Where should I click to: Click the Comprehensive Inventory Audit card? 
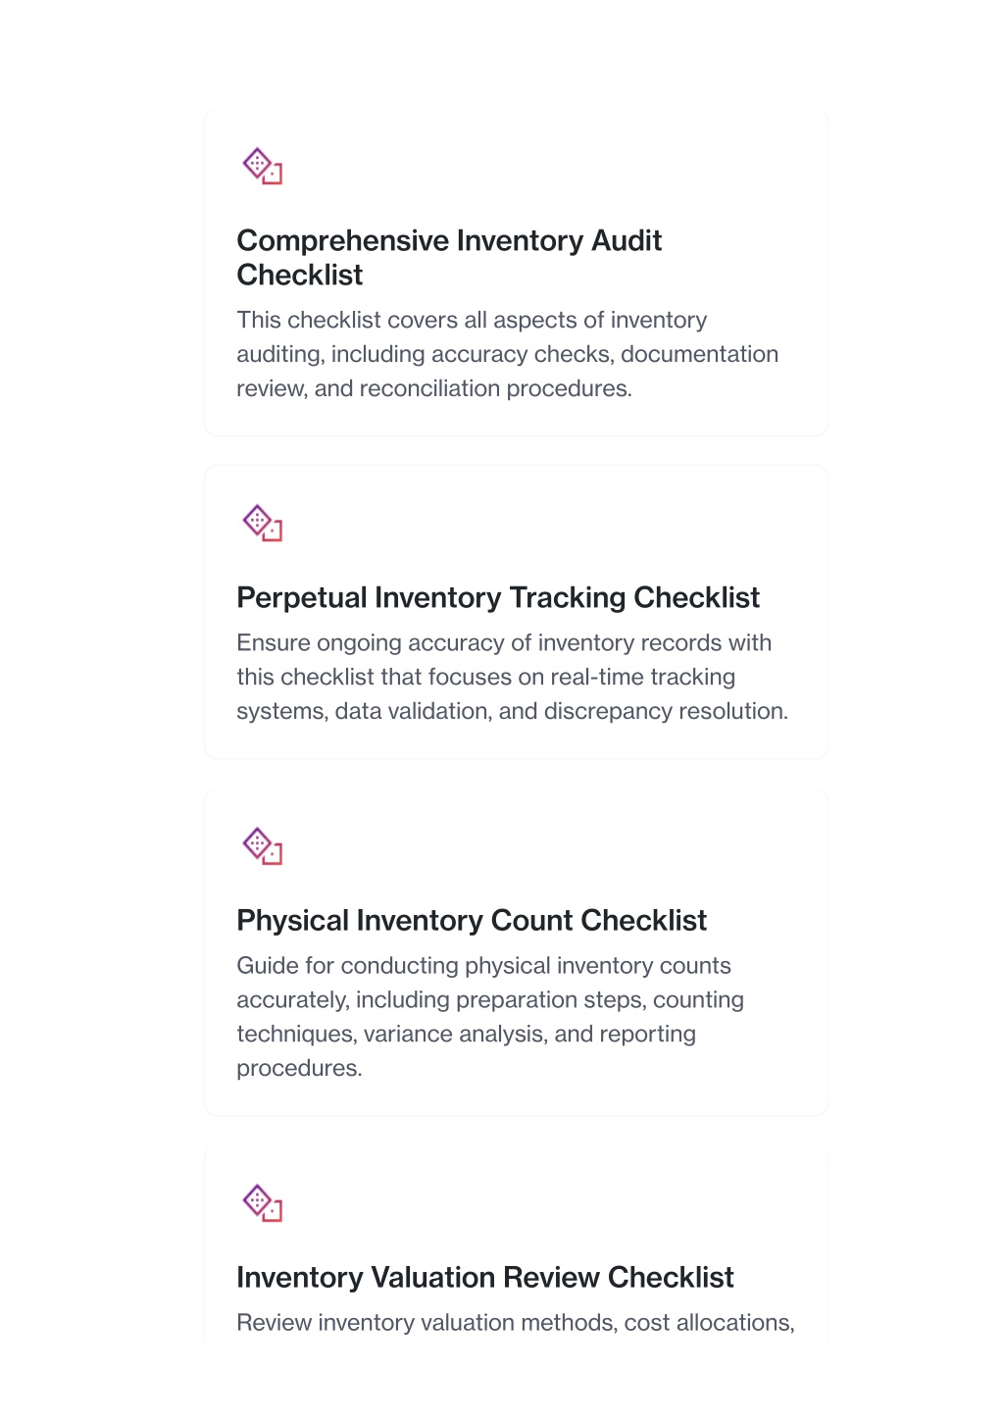tap(516, 273)
